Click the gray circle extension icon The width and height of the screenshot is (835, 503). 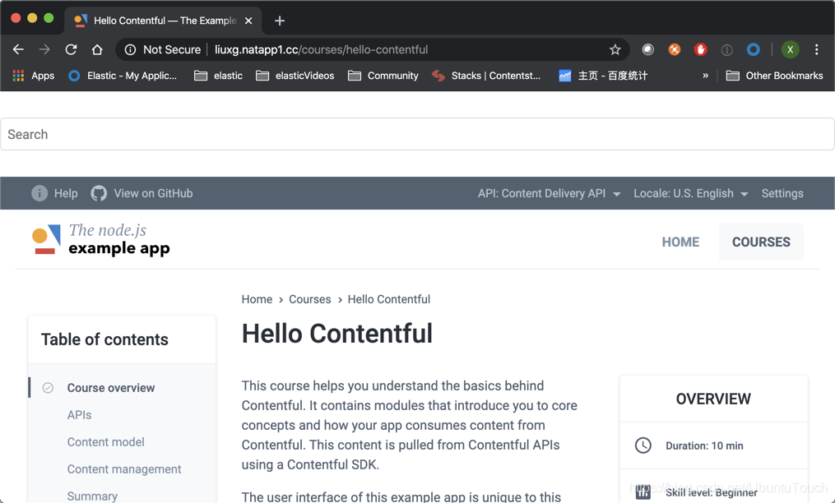coord(647,49)
